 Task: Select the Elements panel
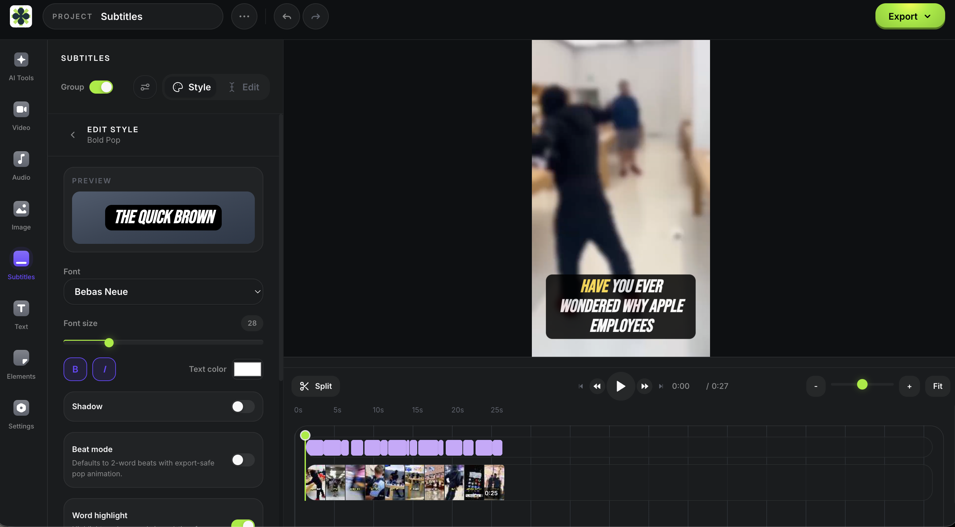pyautogui.click(x=21, y=365)
